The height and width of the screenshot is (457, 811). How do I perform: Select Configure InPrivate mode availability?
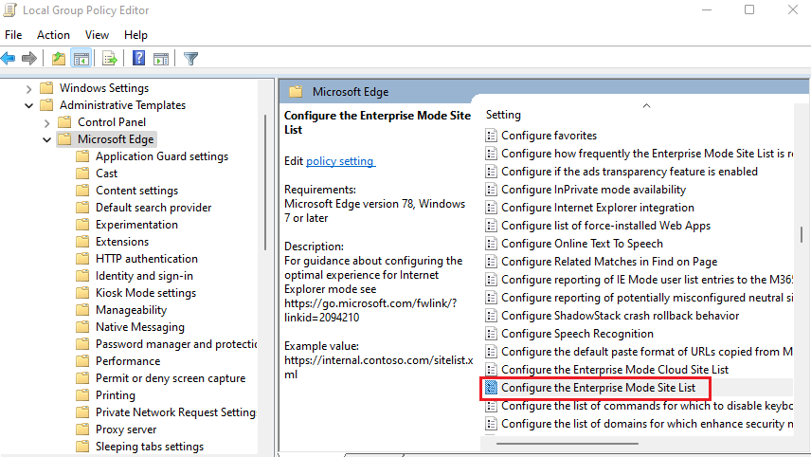593,190
